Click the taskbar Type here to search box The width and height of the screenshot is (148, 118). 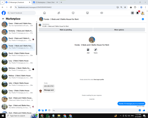tap(22, 116)
